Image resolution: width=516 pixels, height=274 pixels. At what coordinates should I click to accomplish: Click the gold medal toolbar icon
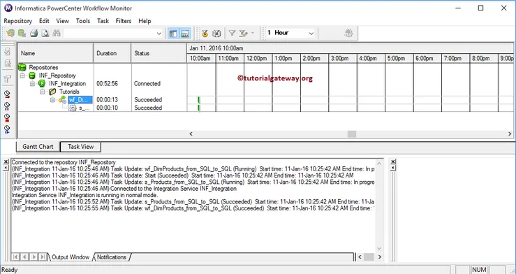205,34
